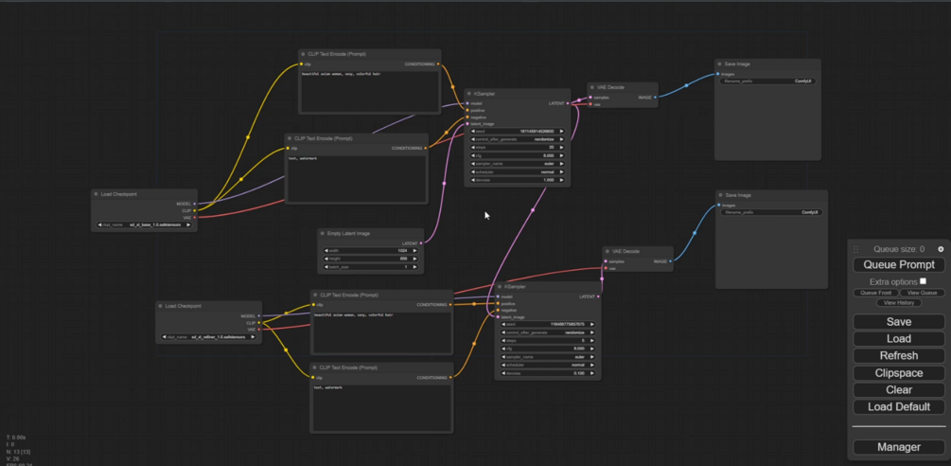The height and width of the screenshot is (466, 951).
Task: Click CLIP output port of sd_xl_base checkpoint
Action: (x=194, y=210)
